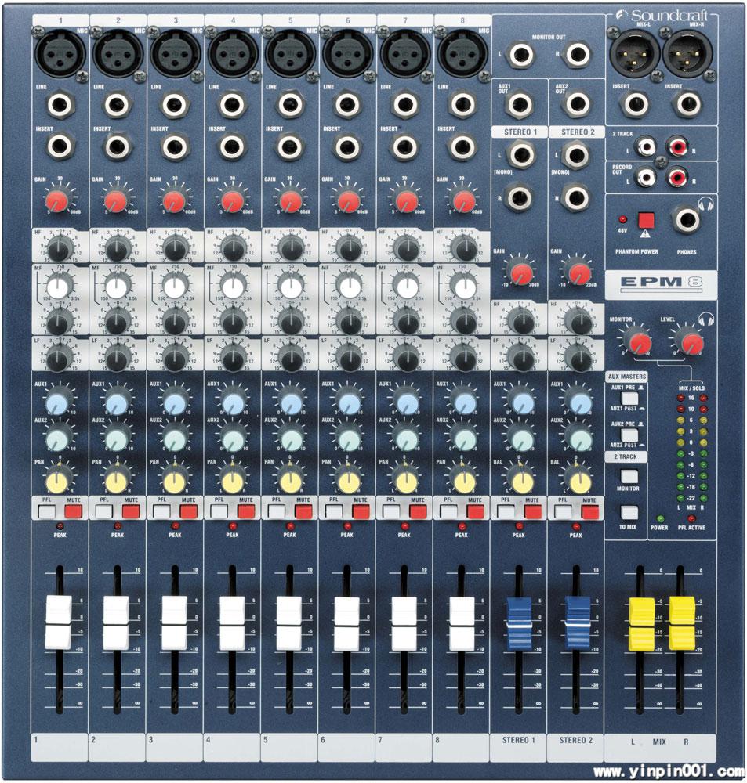Click the headphone LEVEL knob
The width and height of the screenshot is (747, 783).
point(692,343)
